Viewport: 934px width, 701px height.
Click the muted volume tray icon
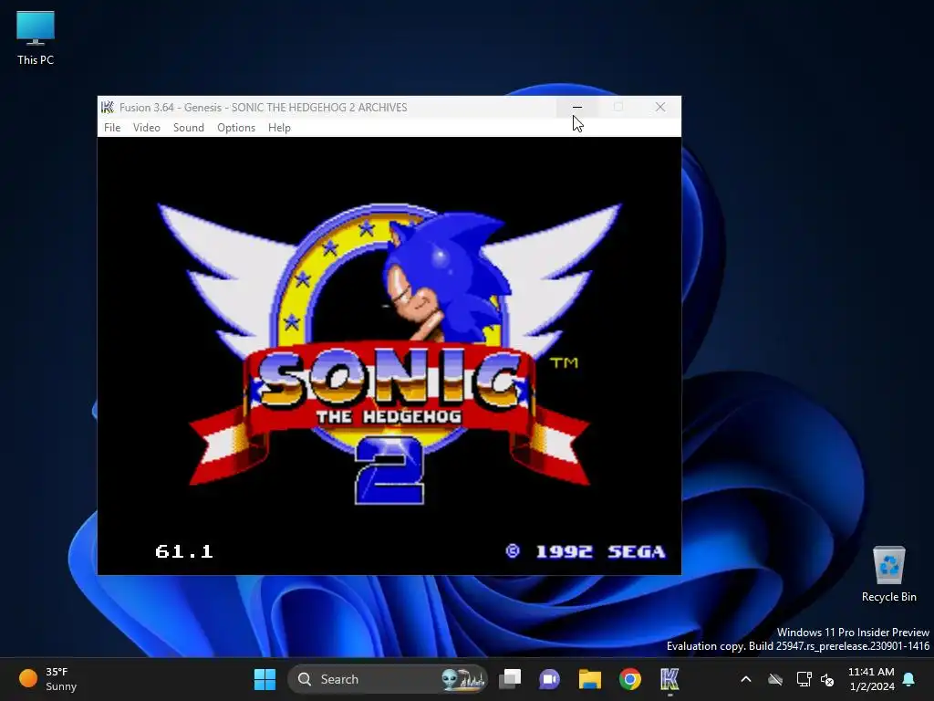tap(827, 679)
